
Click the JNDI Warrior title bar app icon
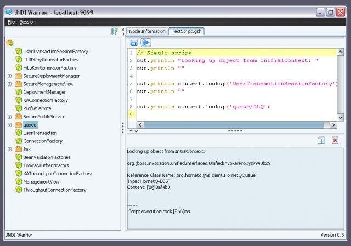tap(9, 12)
